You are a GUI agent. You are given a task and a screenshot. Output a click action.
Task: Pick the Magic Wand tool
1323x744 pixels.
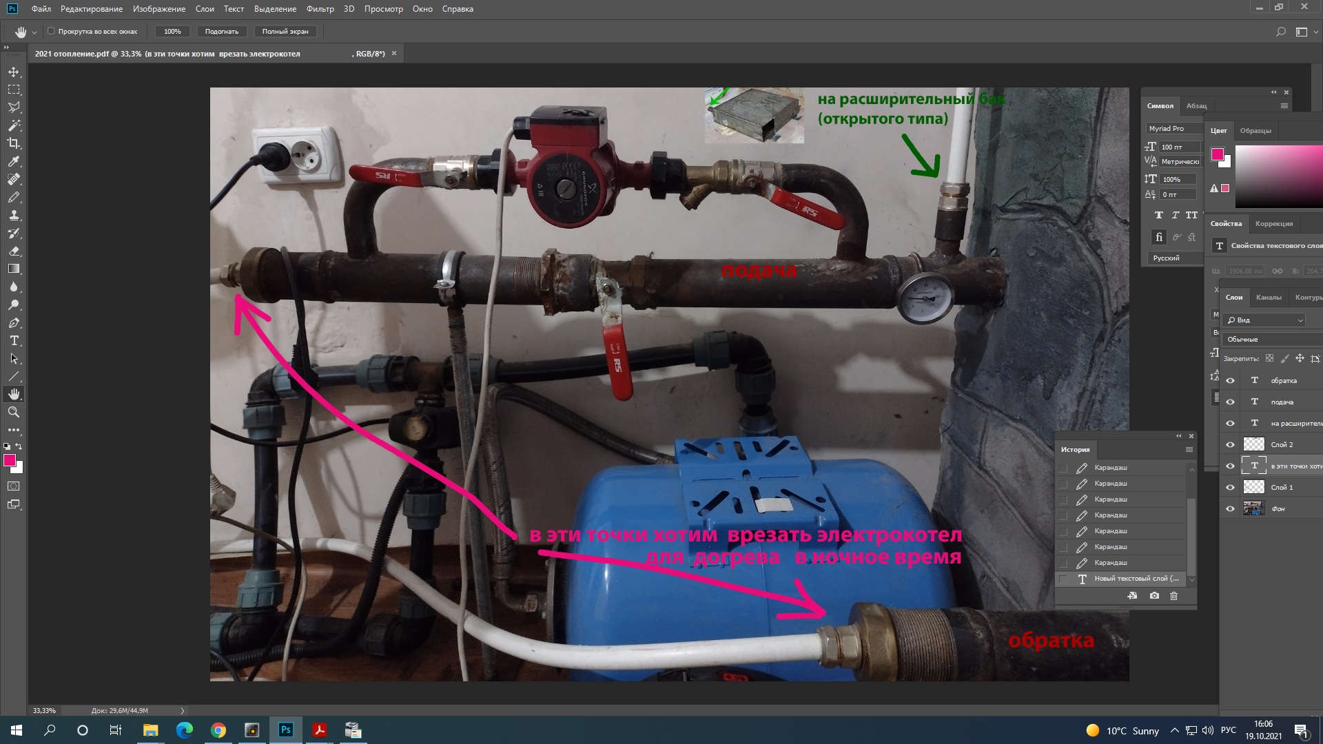(14, 125)
